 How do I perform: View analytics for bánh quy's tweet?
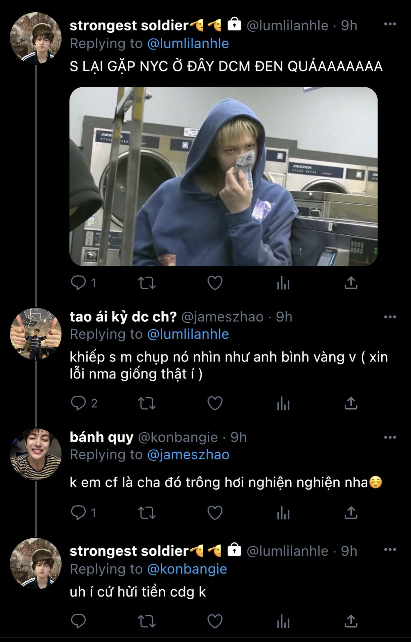(283, 513)
